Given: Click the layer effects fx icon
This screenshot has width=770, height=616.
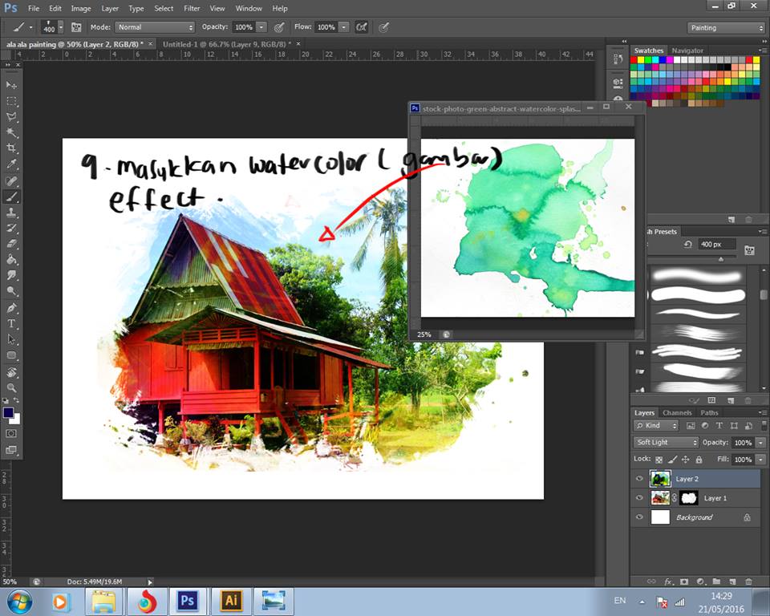Looking at the screenshot, I should pos(668,581).
